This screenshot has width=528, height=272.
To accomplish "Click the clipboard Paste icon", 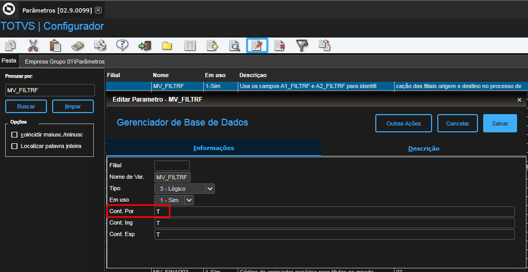I will (55, 45).
